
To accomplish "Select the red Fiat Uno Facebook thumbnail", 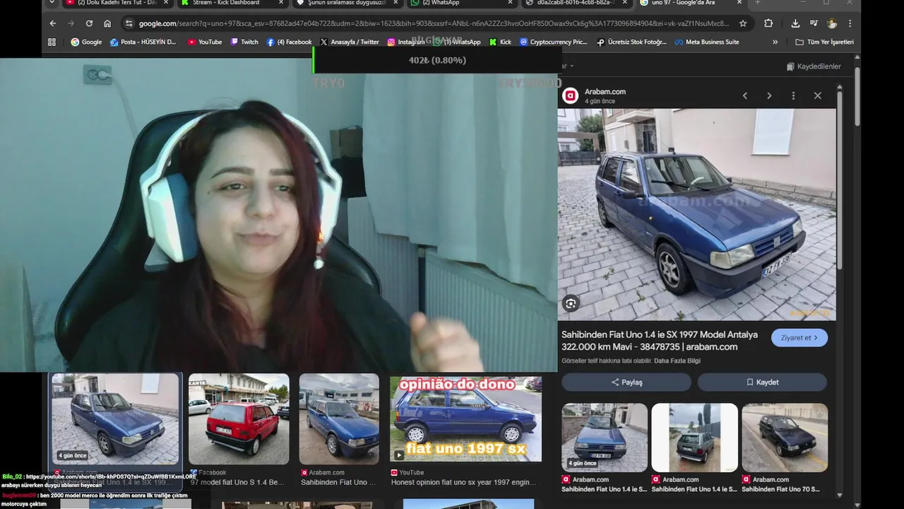I will pyautogui.click(x=239, y=419).
